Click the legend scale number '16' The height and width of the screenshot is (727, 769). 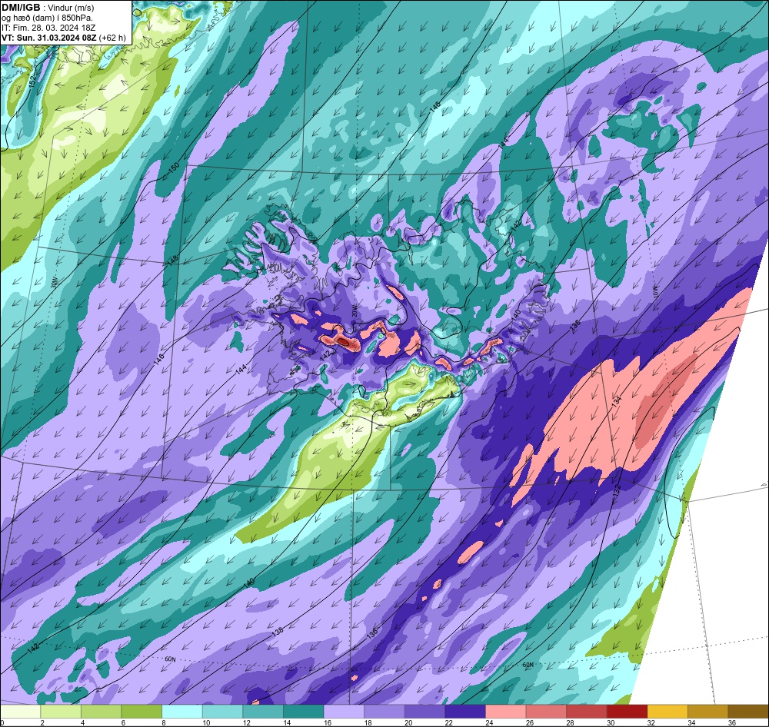327,722
